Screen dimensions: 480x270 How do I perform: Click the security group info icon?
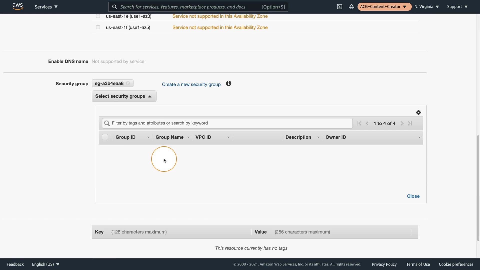228,83
